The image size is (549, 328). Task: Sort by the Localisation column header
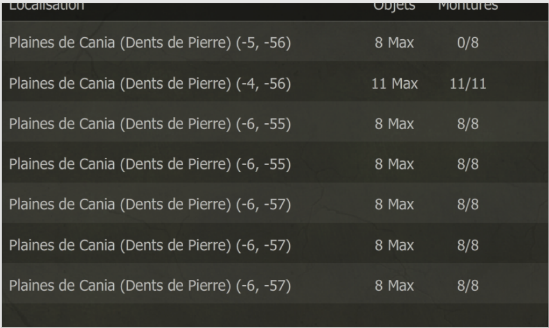(x=46, y=6)
